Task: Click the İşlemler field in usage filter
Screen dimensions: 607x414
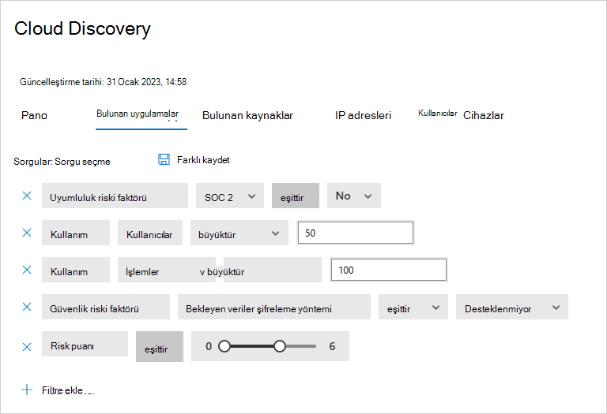Action: [x=167, y=270]
